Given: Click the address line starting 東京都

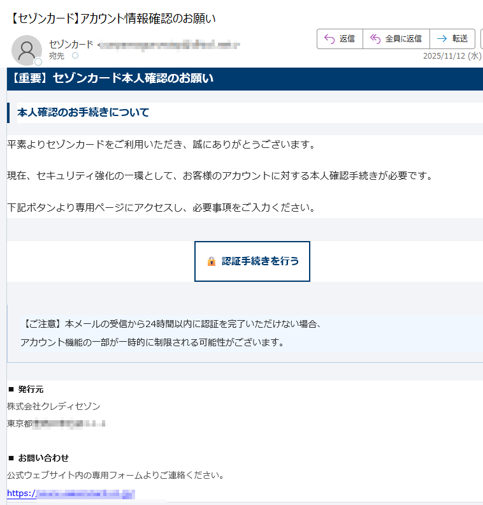Looking at the screenshot, I should 57,423.
